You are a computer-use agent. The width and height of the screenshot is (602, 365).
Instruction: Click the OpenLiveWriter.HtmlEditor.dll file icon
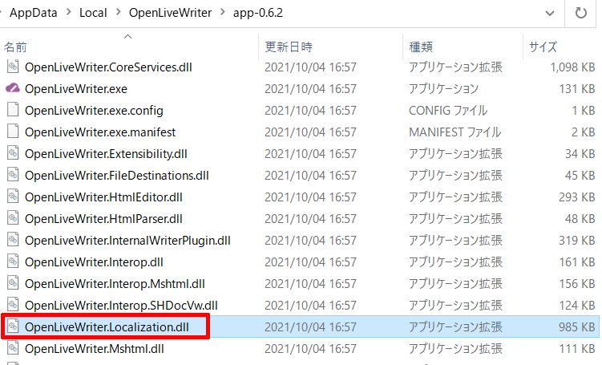(x=13, y=197)
